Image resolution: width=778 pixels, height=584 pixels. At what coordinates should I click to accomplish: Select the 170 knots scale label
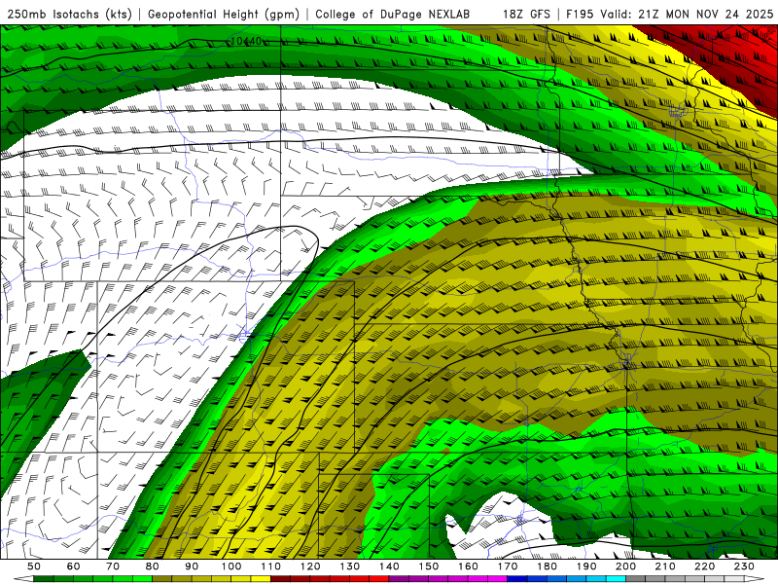click(x=507, y=566)
